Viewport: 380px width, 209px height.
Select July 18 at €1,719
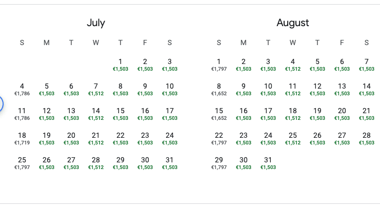click(x=22, y=139)
